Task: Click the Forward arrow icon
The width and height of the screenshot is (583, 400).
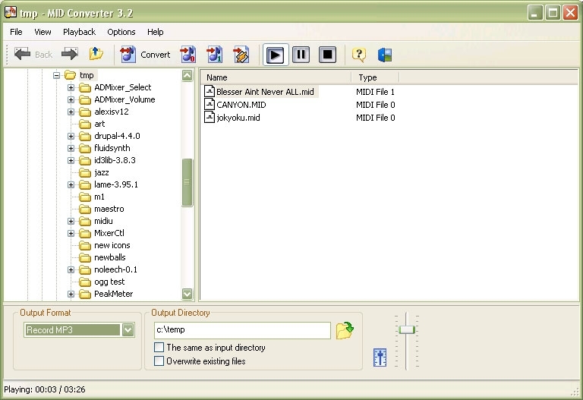Action: tap(70, 55)
